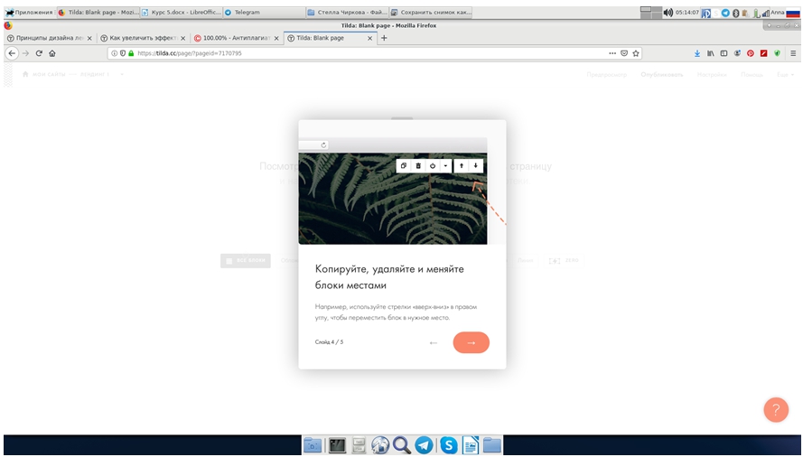Image resolution: width=803 pixels, height=457 pixels.
Task: Open Telegram from the dock
Action: point(424,444)
